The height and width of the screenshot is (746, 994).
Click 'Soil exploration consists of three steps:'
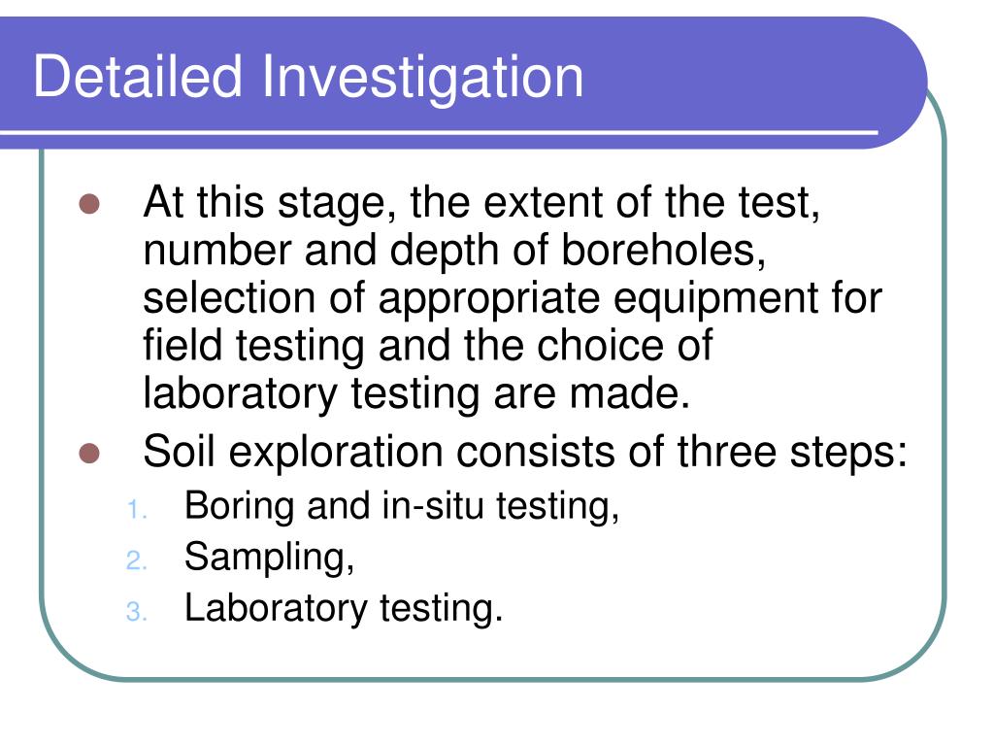click(525, 453)
